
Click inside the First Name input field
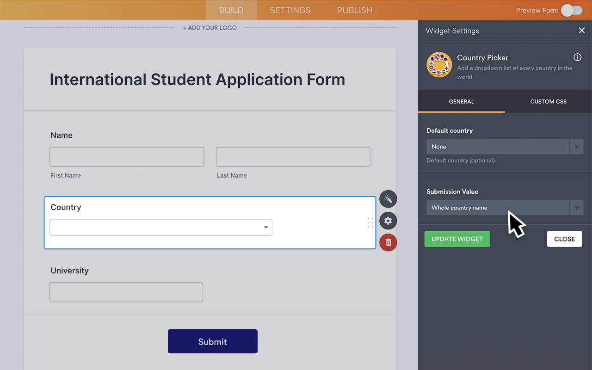126,157
